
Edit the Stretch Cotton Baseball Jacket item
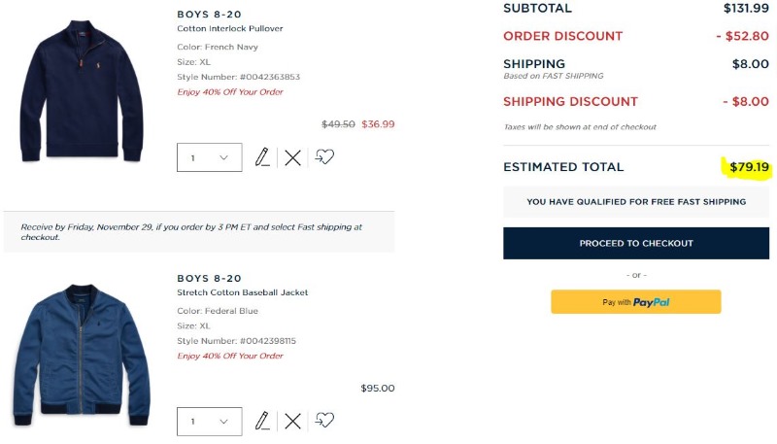tap(262, 421)
